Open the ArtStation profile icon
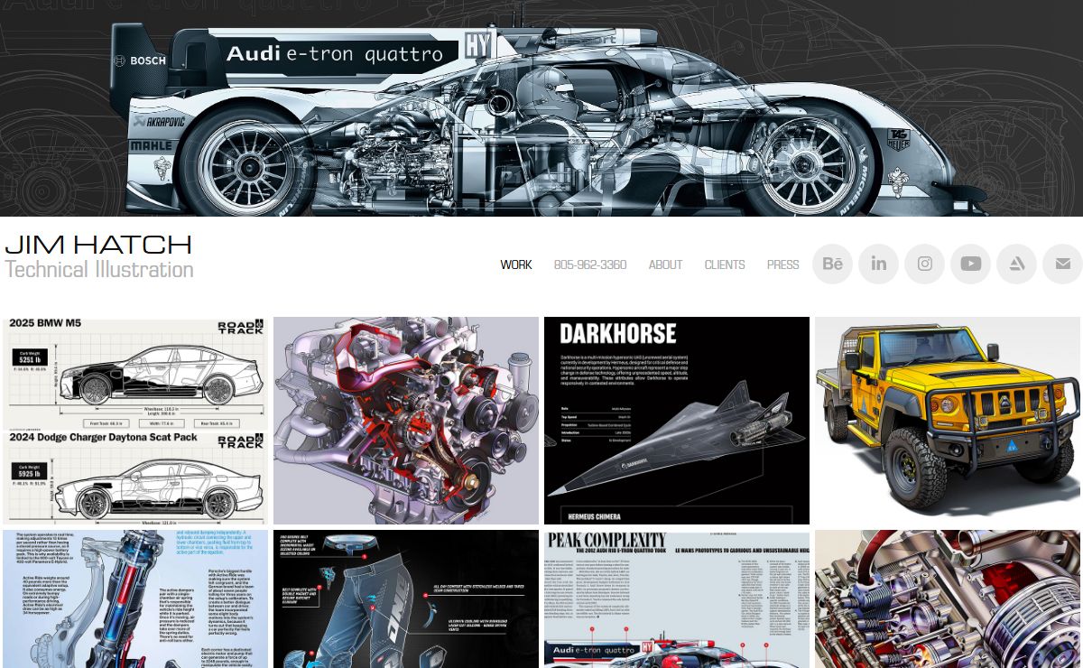 pyautogui.click(x=1017, y=264)
